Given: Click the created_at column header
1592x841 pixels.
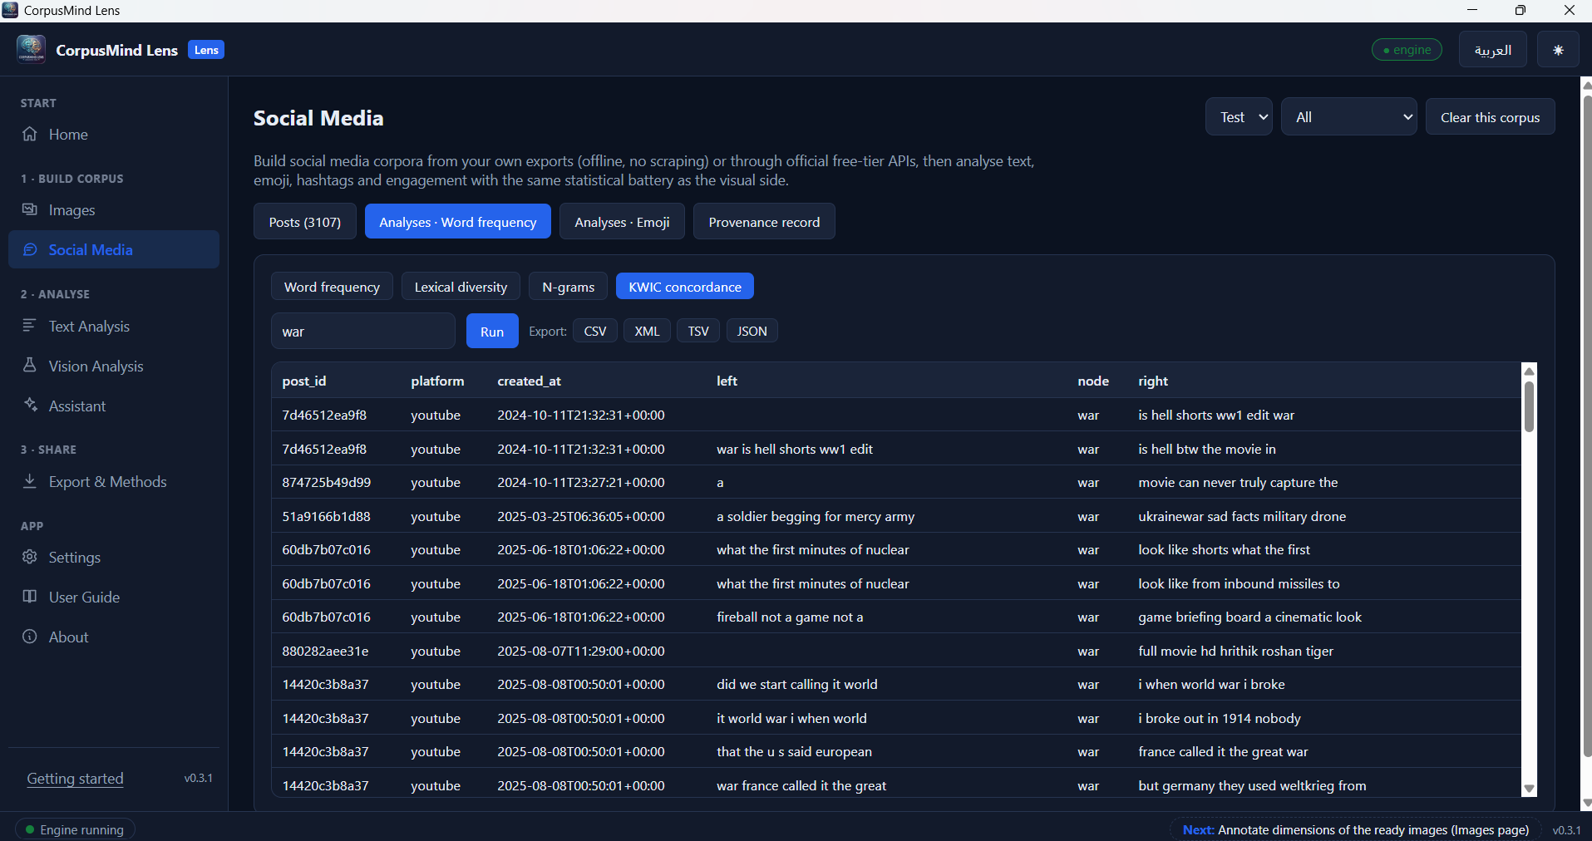Looking at the screenshot, I should pos(529,381).
